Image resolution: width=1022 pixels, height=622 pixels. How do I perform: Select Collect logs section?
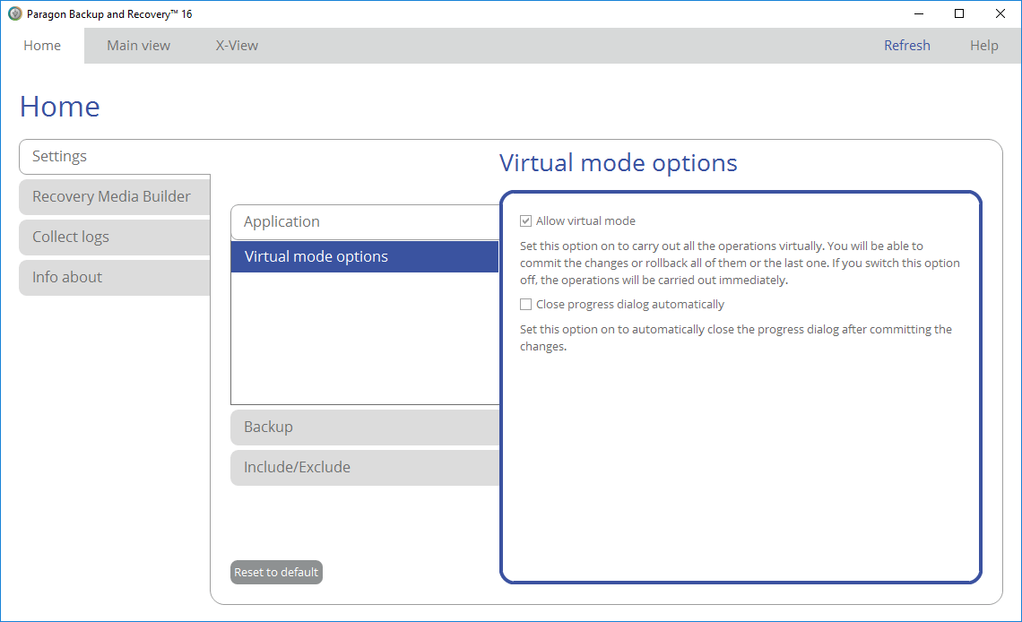(x=115, y=238)
